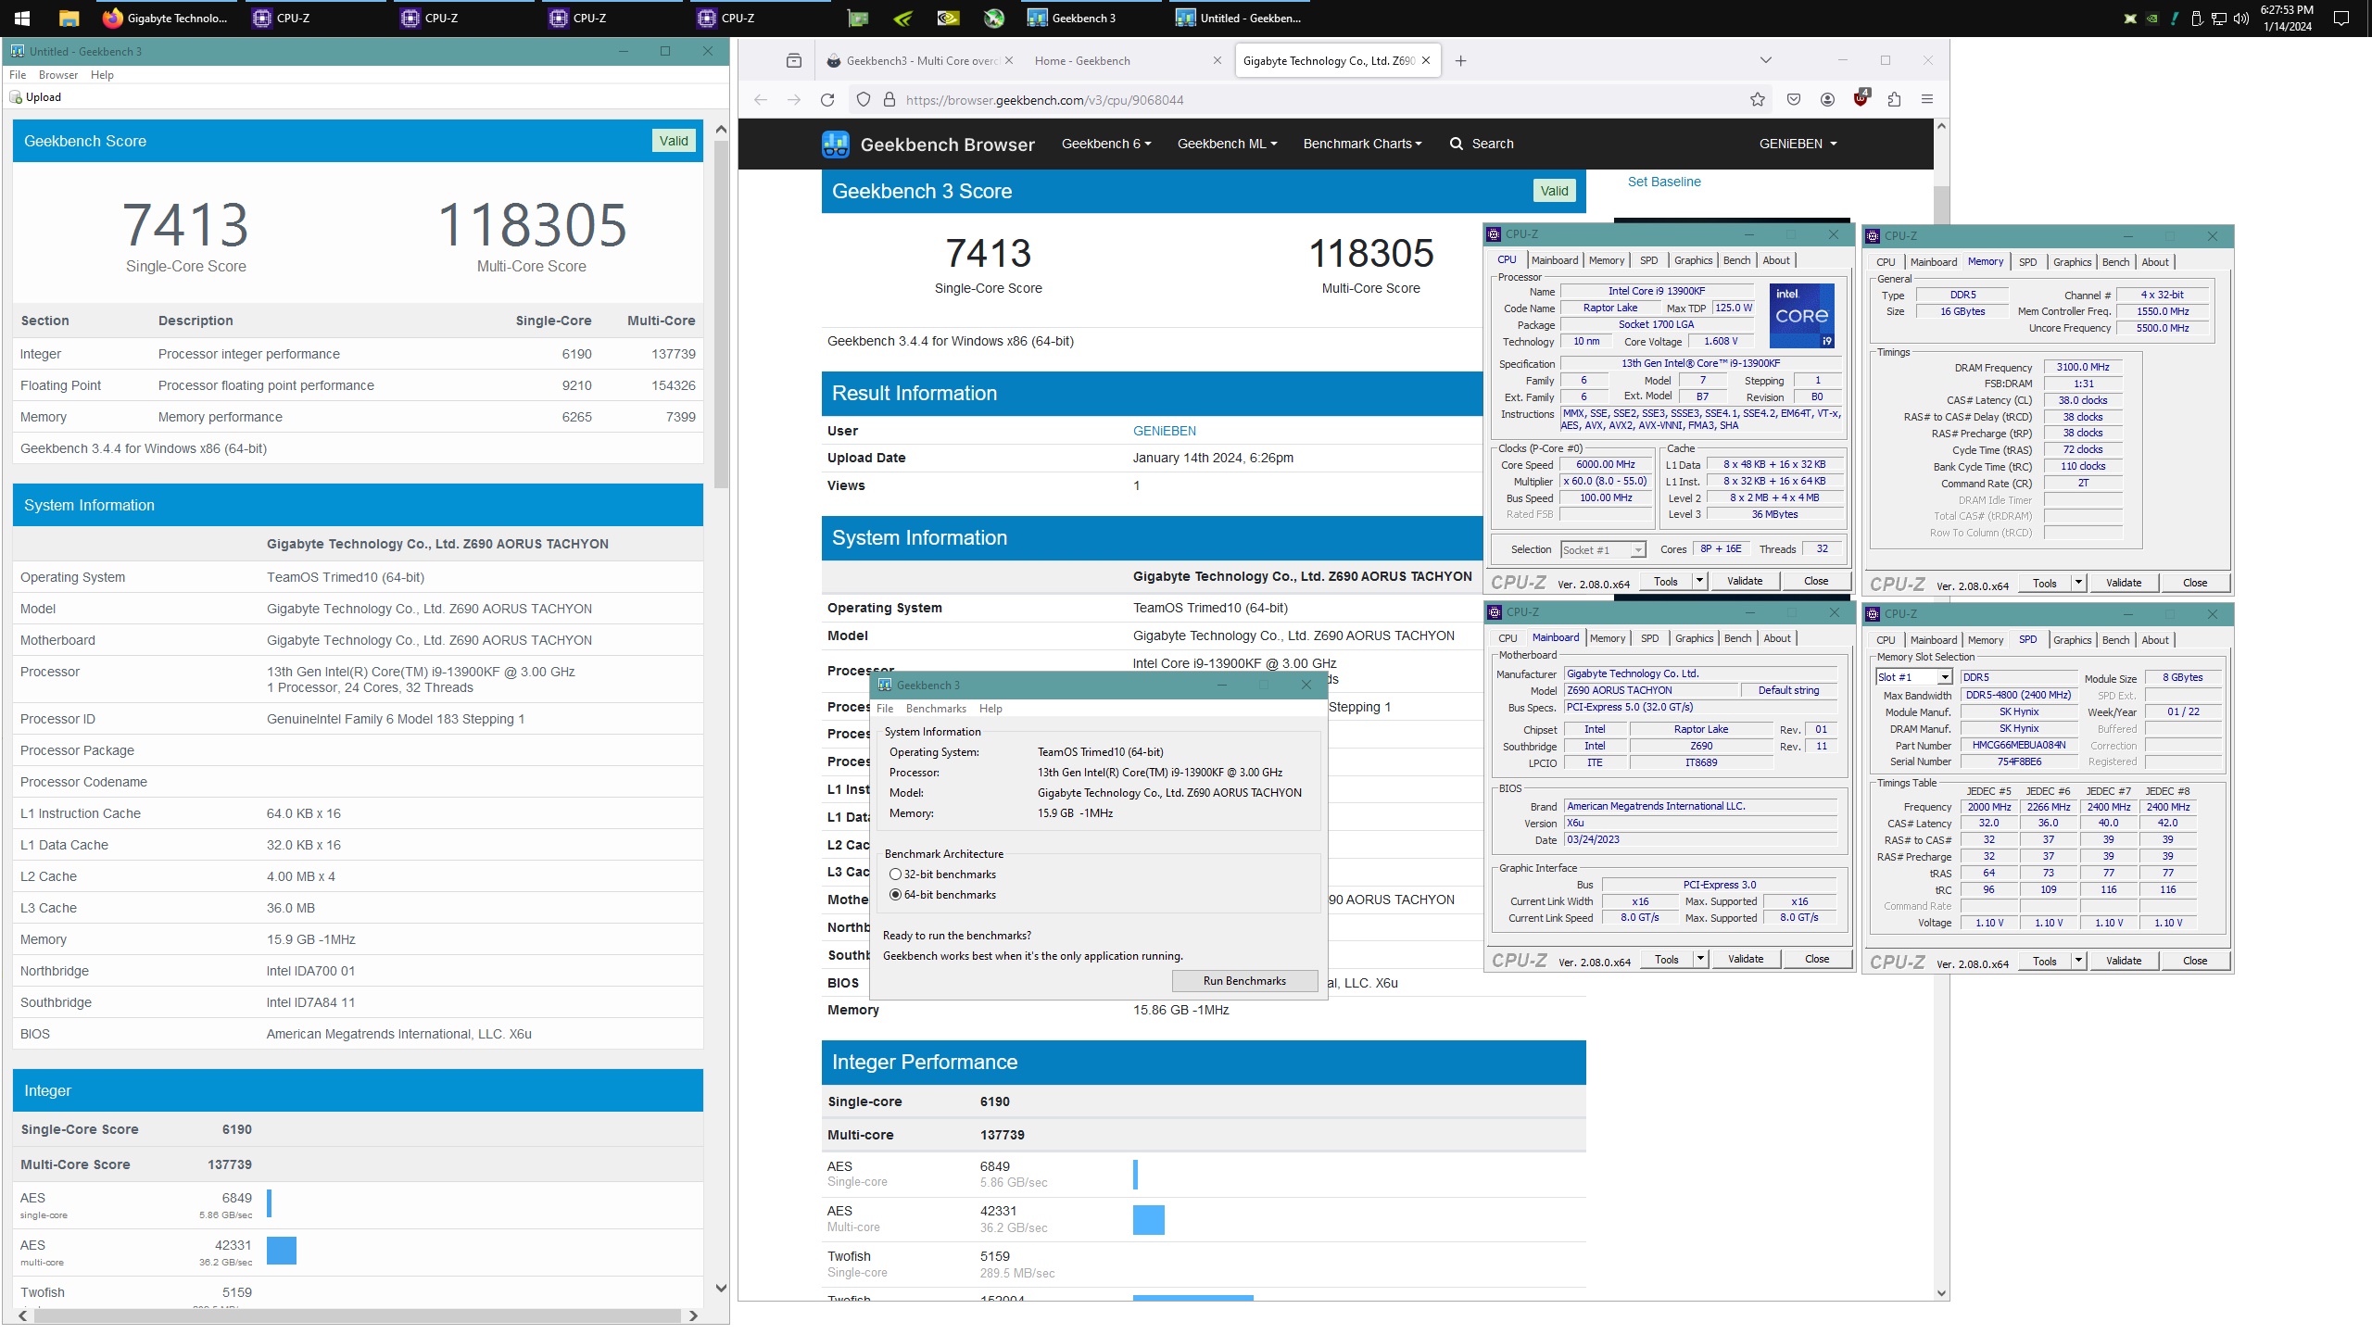The image size is (2372, 1334).
Task: Open the volume control in system tray
Action: (2241, 18)
